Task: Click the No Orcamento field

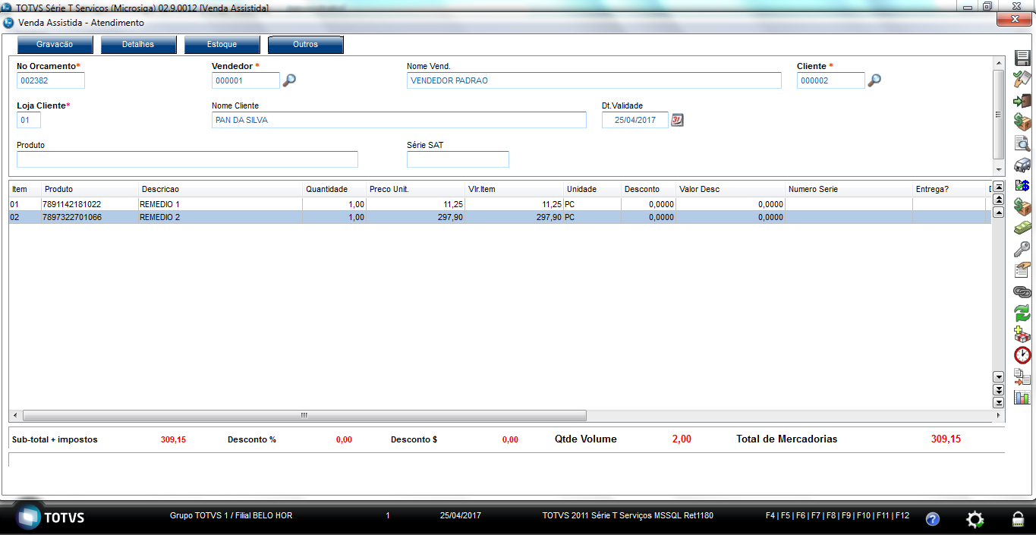Action: click(x=51, y=80)
